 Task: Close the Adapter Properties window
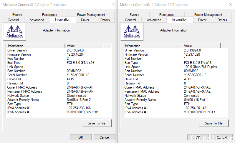point(113,4)
